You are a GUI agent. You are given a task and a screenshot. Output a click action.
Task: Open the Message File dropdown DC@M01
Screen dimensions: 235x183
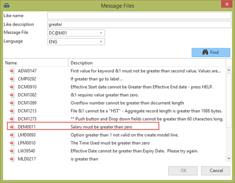76,33
